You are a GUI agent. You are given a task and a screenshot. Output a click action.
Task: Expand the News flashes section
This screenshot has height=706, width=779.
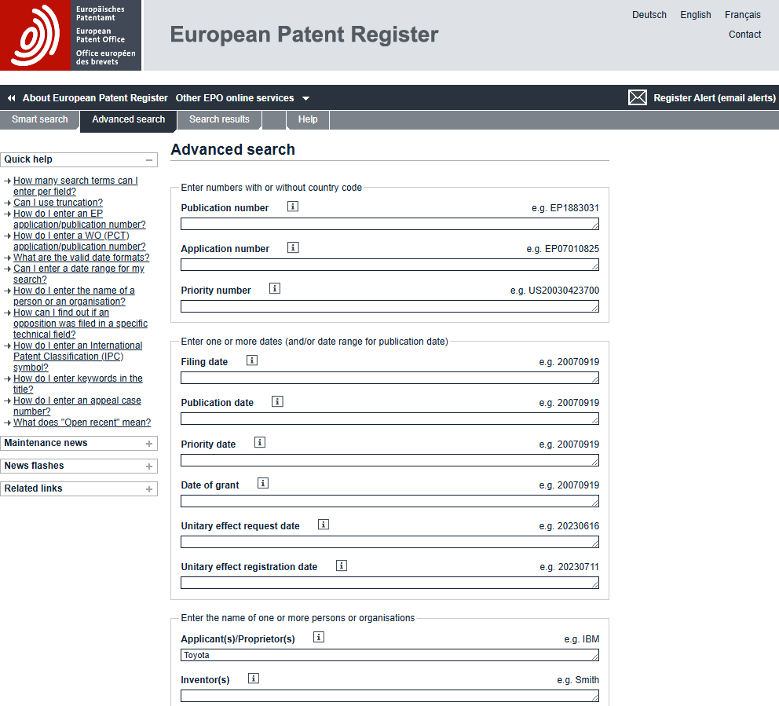(149, 466)
